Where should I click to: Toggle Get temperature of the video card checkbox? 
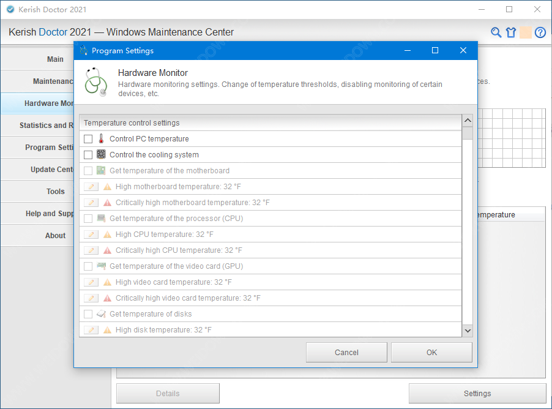point(88,266)
